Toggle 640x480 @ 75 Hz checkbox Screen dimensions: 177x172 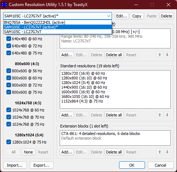[9, 53]
